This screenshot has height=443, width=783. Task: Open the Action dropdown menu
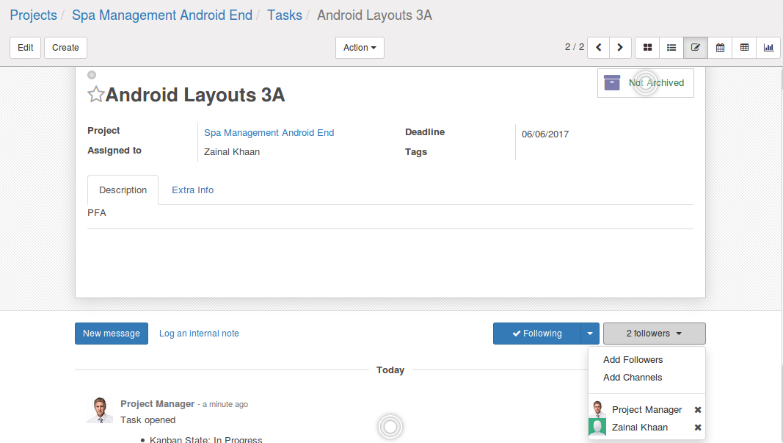(360, 48)
